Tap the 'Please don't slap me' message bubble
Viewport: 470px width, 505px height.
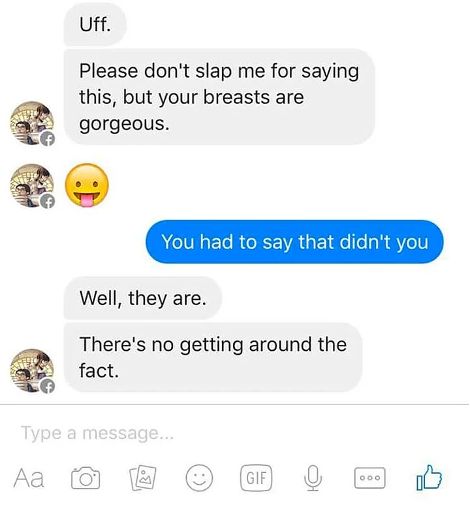[219, 97]
